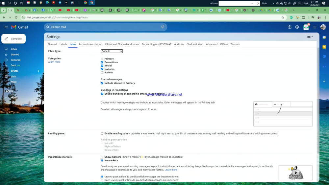
Task: Open the mail tracker extension icon with FREE badge
Action: pos(306,27)
